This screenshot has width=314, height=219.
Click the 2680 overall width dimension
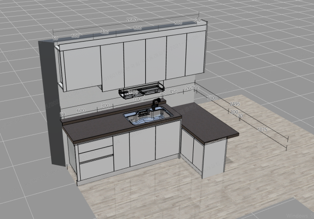pos(131,19)
